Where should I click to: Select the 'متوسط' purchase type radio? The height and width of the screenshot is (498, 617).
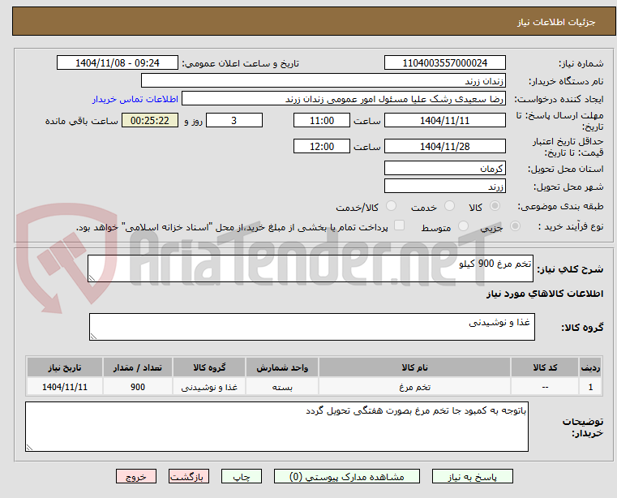point(463,226)
